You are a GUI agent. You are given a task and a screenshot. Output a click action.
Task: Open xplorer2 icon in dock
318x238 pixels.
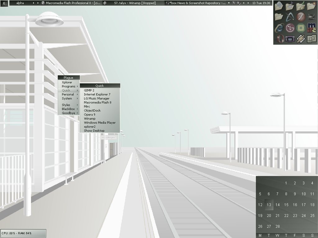(x=312, y=39)
